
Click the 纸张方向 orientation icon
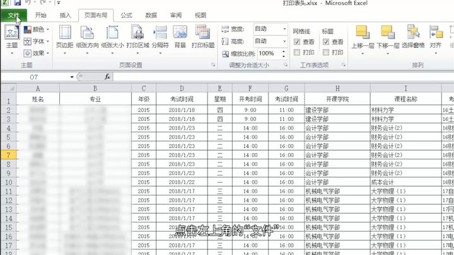[87, 32]
